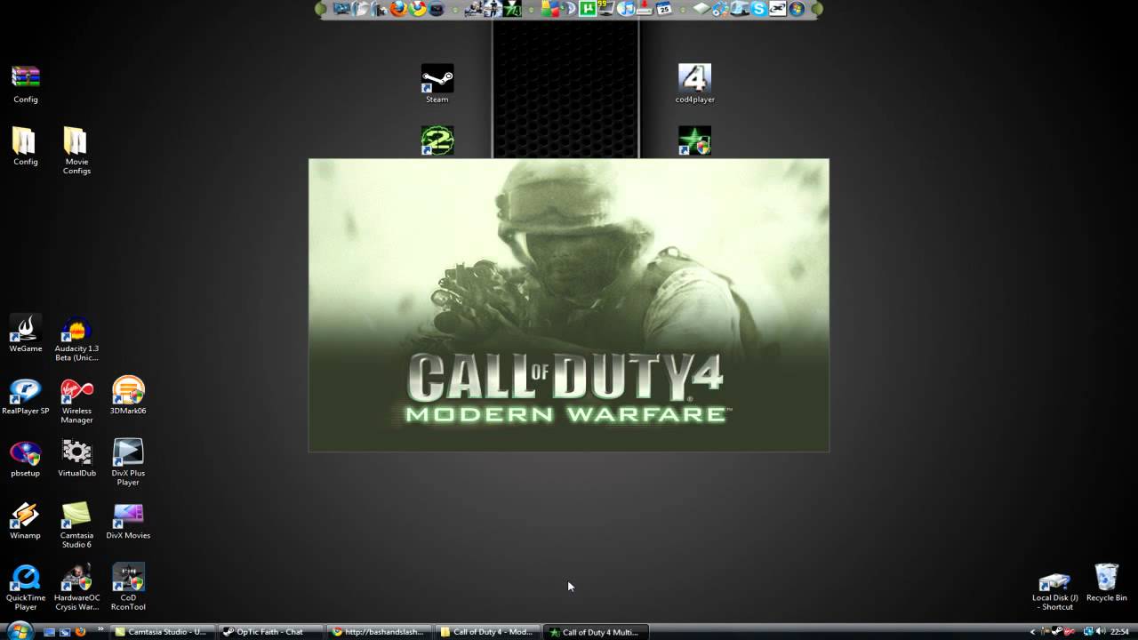Screen dimensions: 1138x640
Task: Launch uTorrent from the top dock
Action: coord(587,9)
